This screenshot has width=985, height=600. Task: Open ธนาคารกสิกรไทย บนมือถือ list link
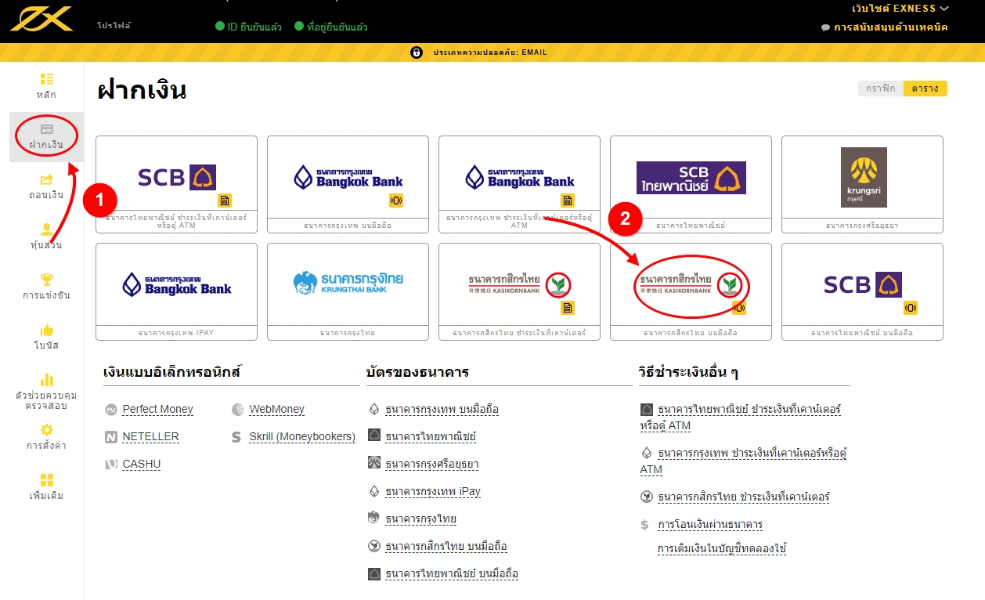click(446, 547)
